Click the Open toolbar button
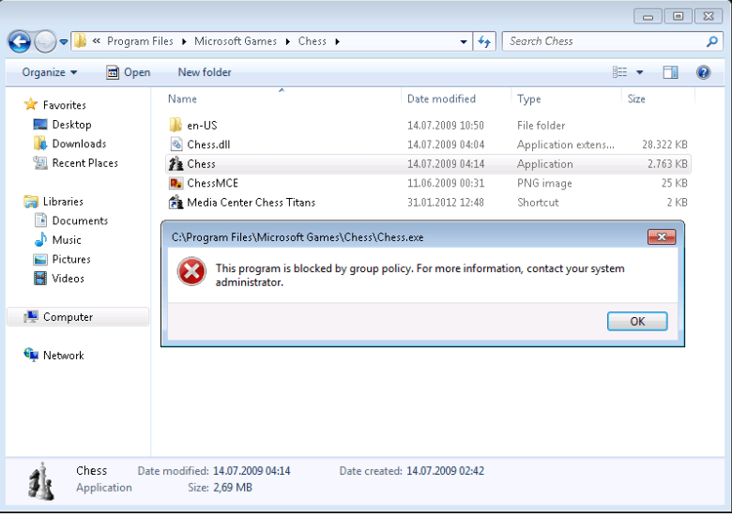The height and width of the screenshot is (516, 732). tap(128, 72)
